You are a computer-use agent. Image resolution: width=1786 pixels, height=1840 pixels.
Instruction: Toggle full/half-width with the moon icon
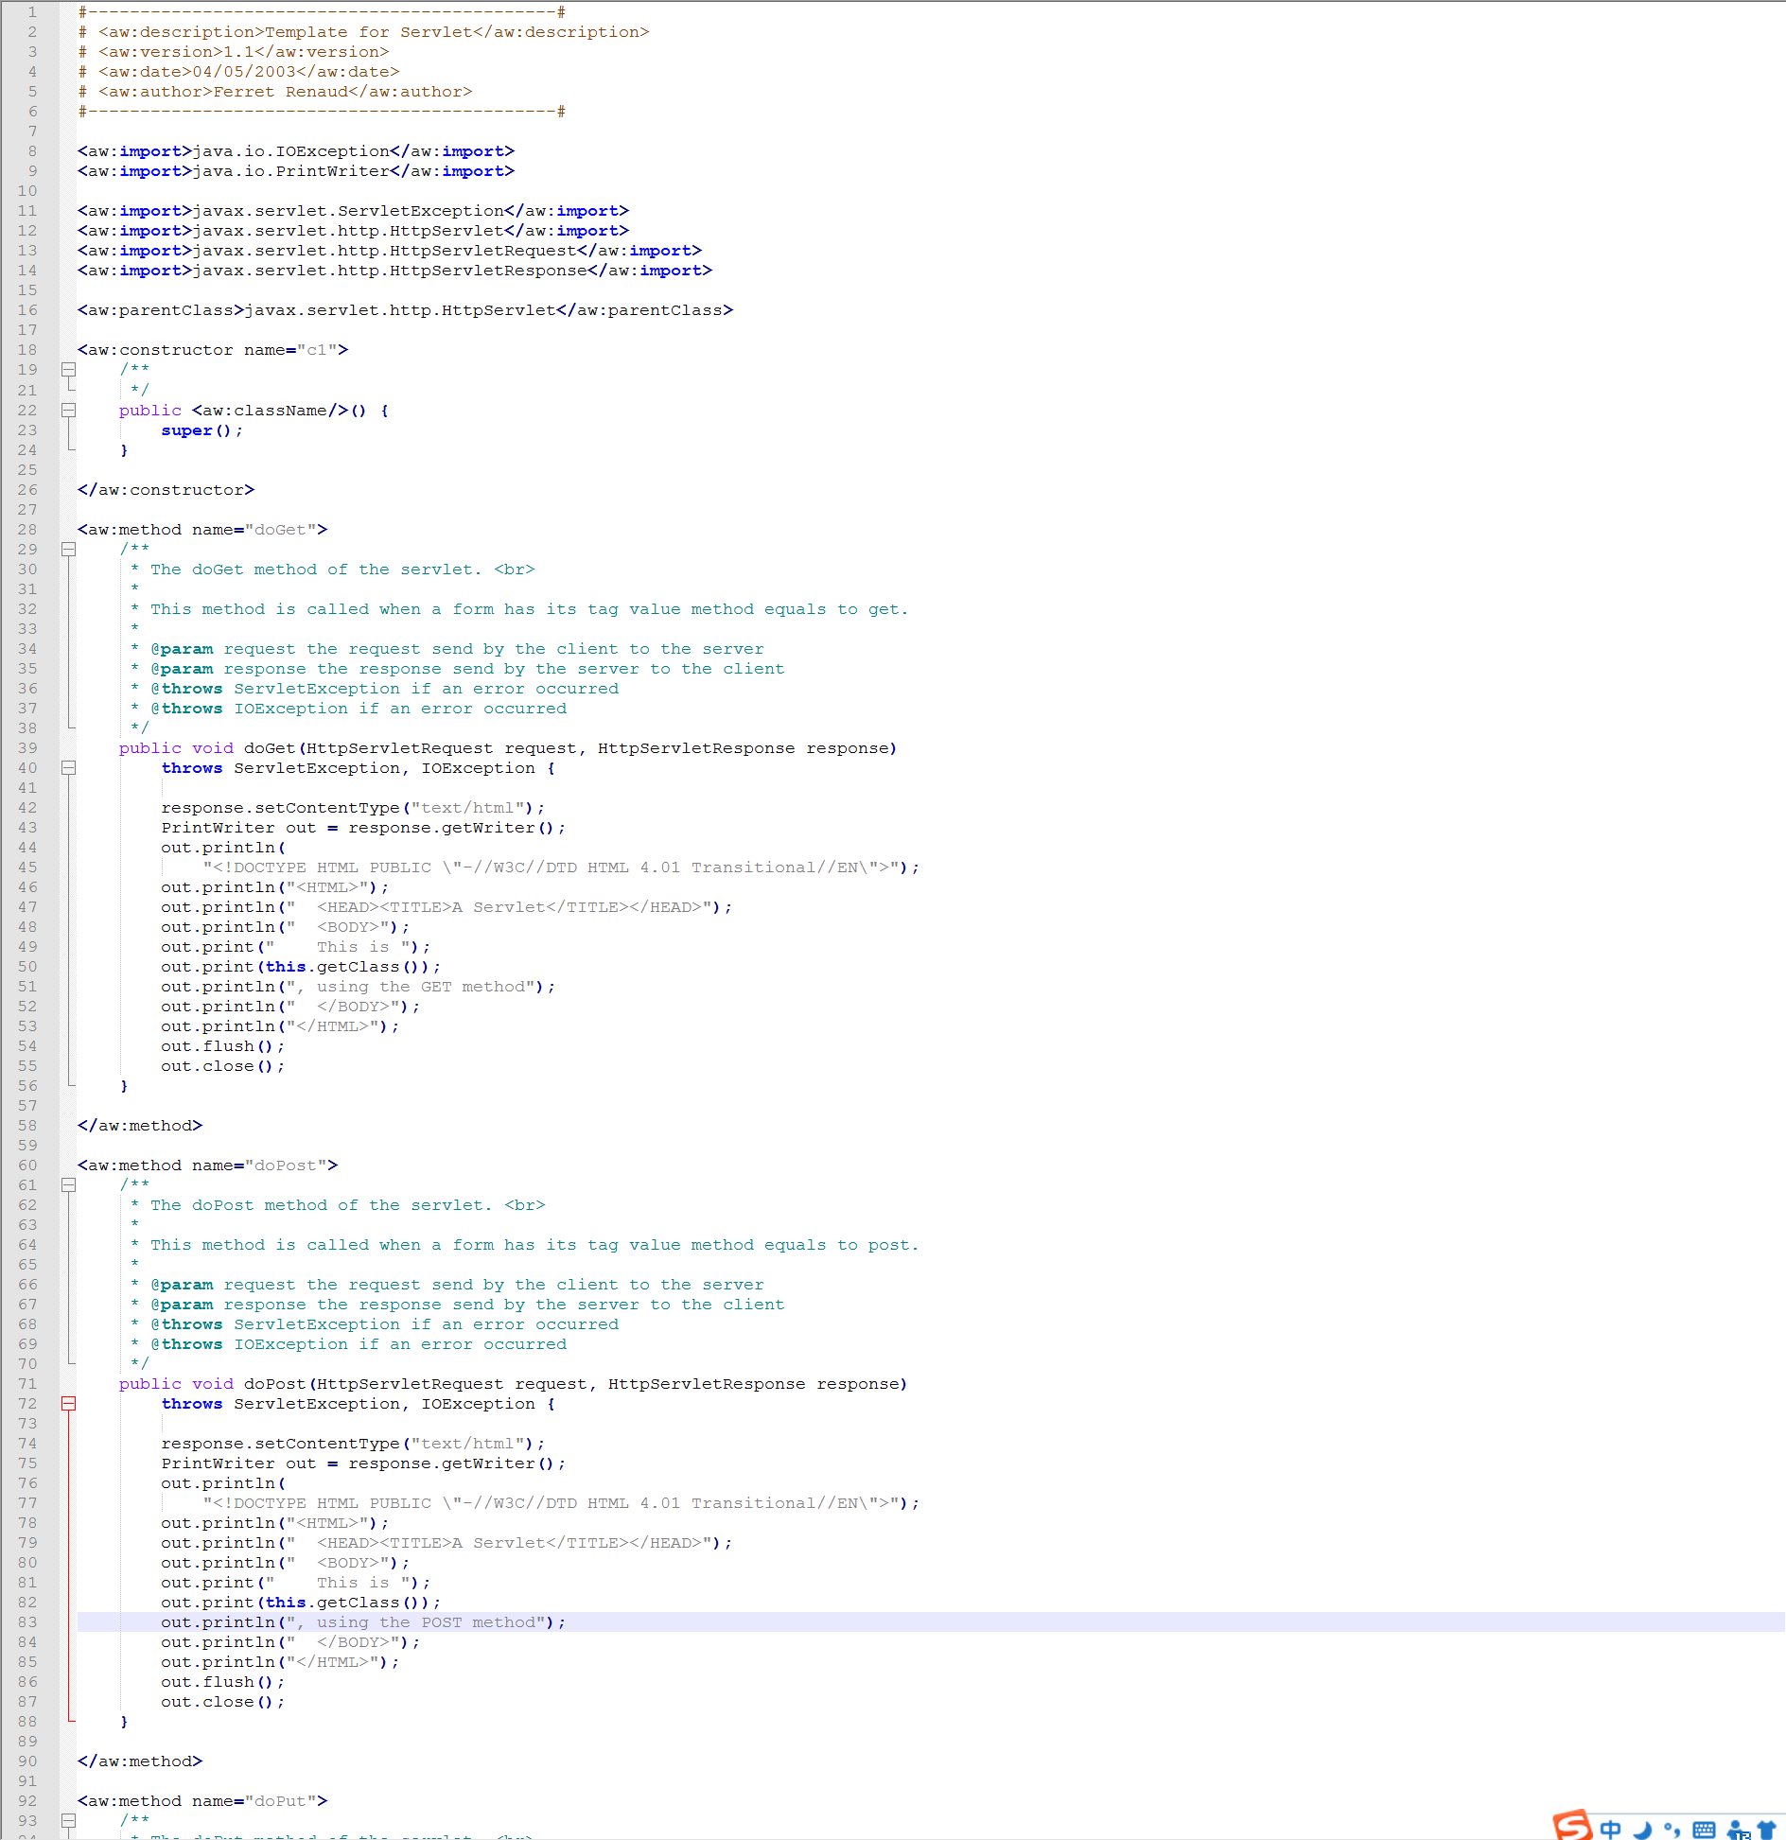click(x=1642, y=1830)
